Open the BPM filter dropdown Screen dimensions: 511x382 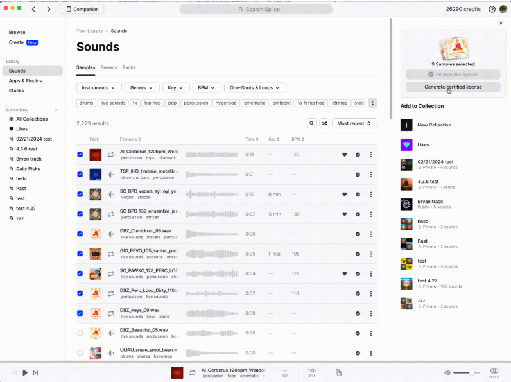(207, 88)
